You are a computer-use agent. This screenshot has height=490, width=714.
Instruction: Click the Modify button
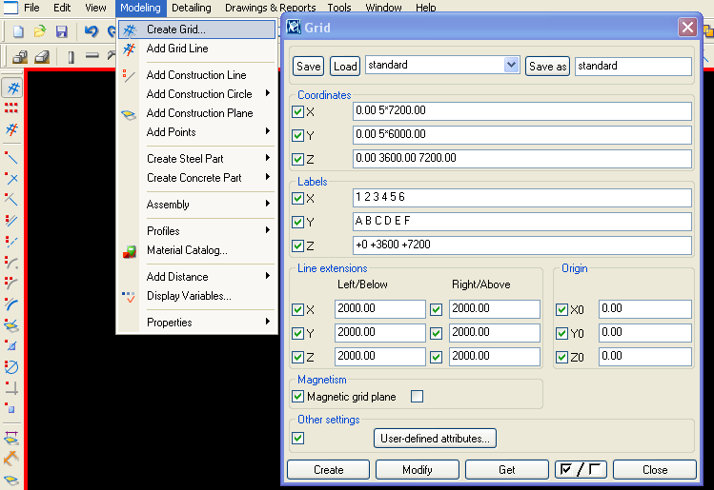coord(418,470)
